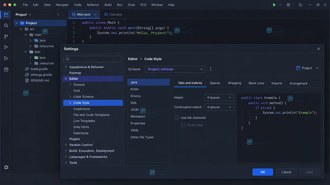Select Groovy in the language list
Screen dimensions: 330x185
click(148, 96)
